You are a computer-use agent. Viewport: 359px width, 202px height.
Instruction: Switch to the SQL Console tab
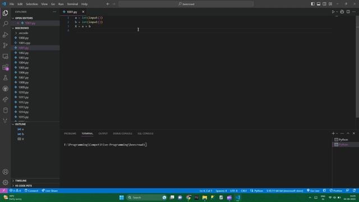tap(145, 134)
